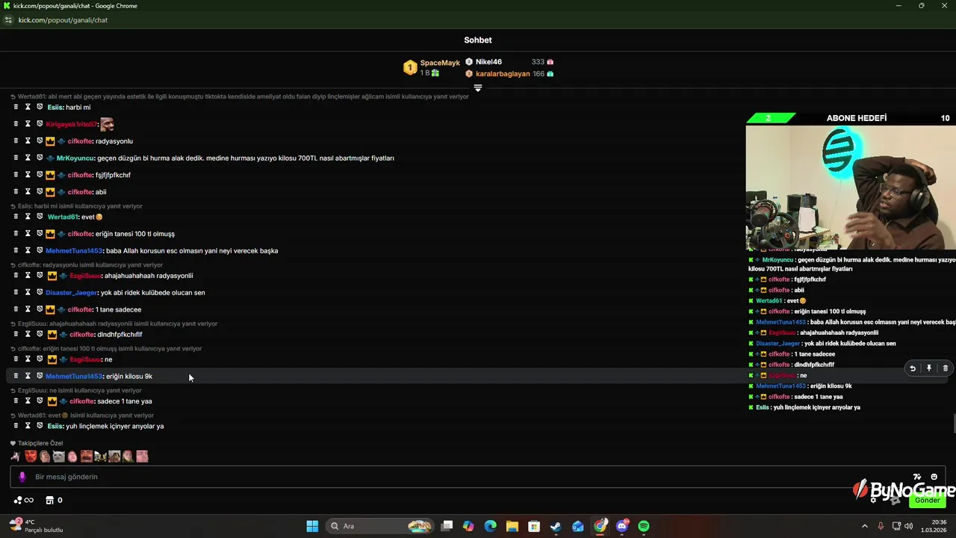Delete MehmetTuna1453 'baba Allah korusun' message

pos(16,250)
